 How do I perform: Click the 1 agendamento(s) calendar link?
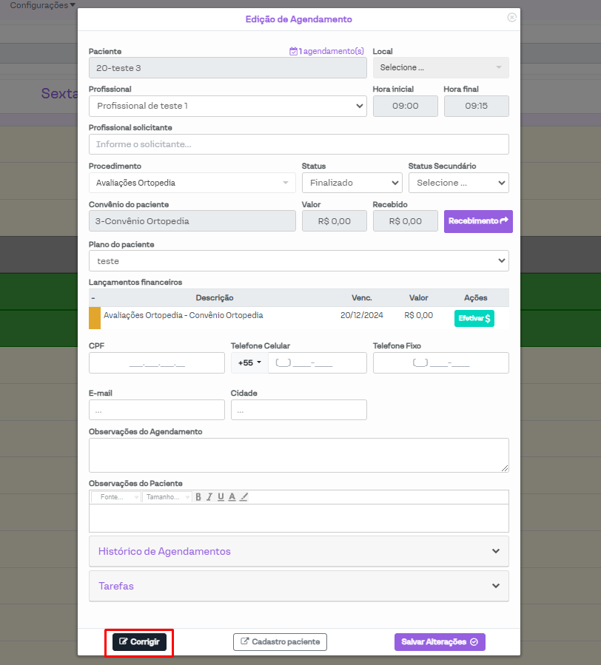coord(326,52)
